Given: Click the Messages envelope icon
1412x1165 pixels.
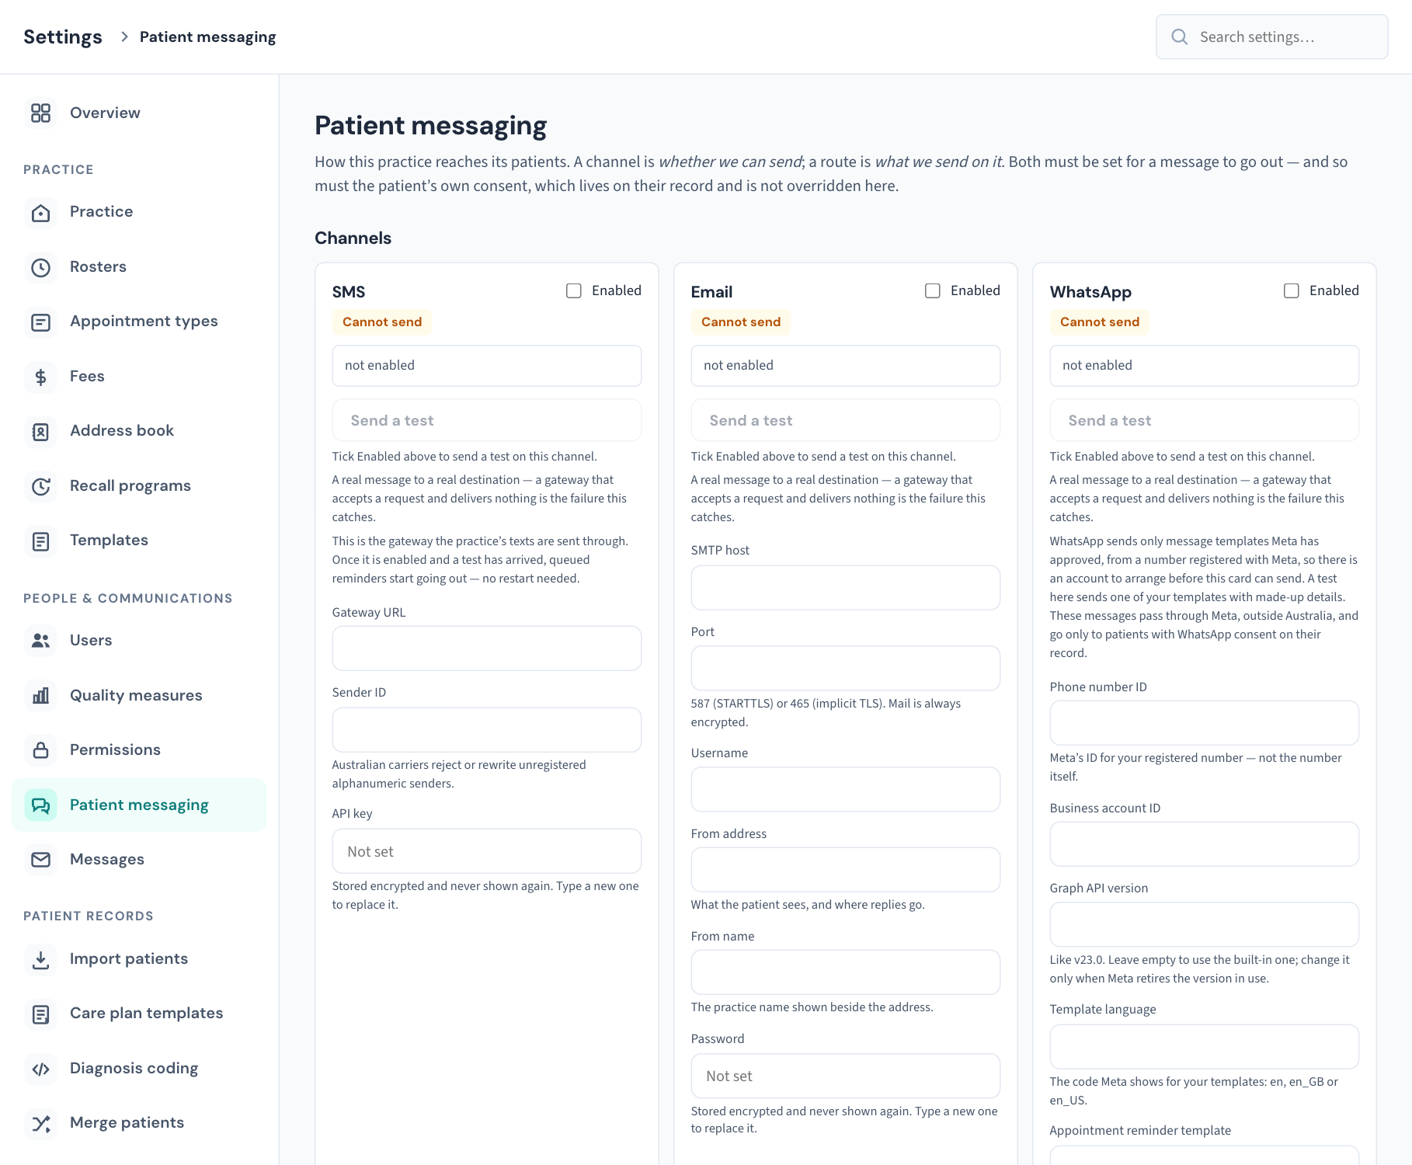Looking at the screenshot, I should (x=40, y=860).
